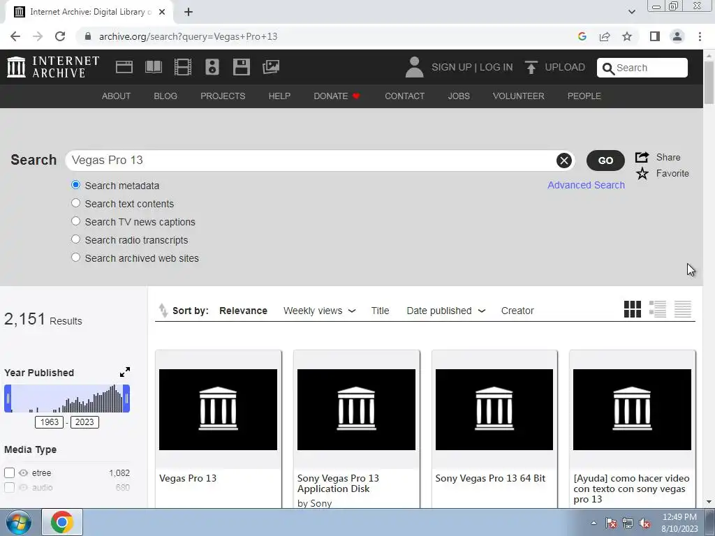
Task: Toggle the etree eye visibility icon
Action: click(x=23, y=472)
